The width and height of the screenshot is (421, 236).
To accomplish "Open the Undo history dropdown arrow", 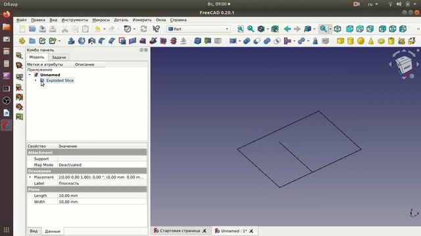I will [105, 29].
